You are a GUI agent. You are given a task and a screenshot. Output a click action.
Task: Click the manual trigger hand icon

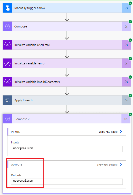(x=7, y=8)
